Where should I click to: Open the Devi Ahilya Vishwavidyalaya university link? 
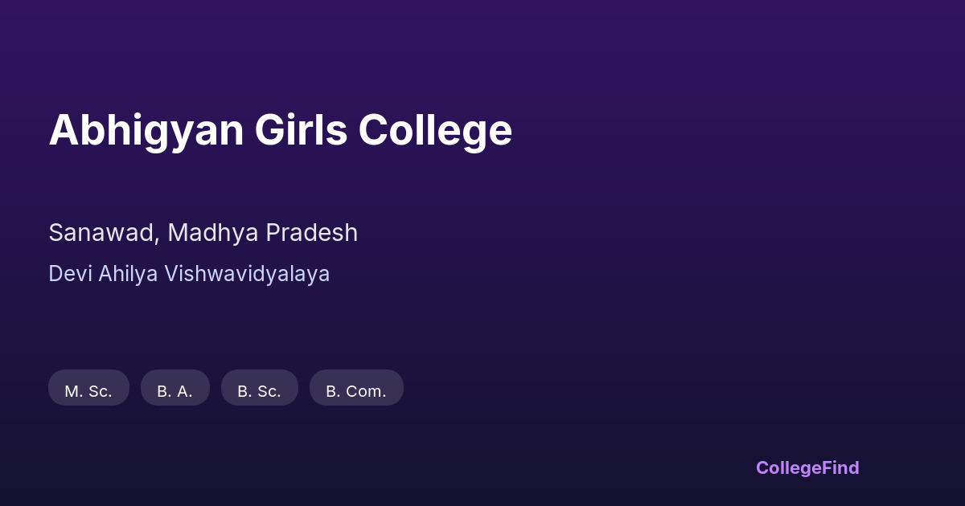pos(189,274)
